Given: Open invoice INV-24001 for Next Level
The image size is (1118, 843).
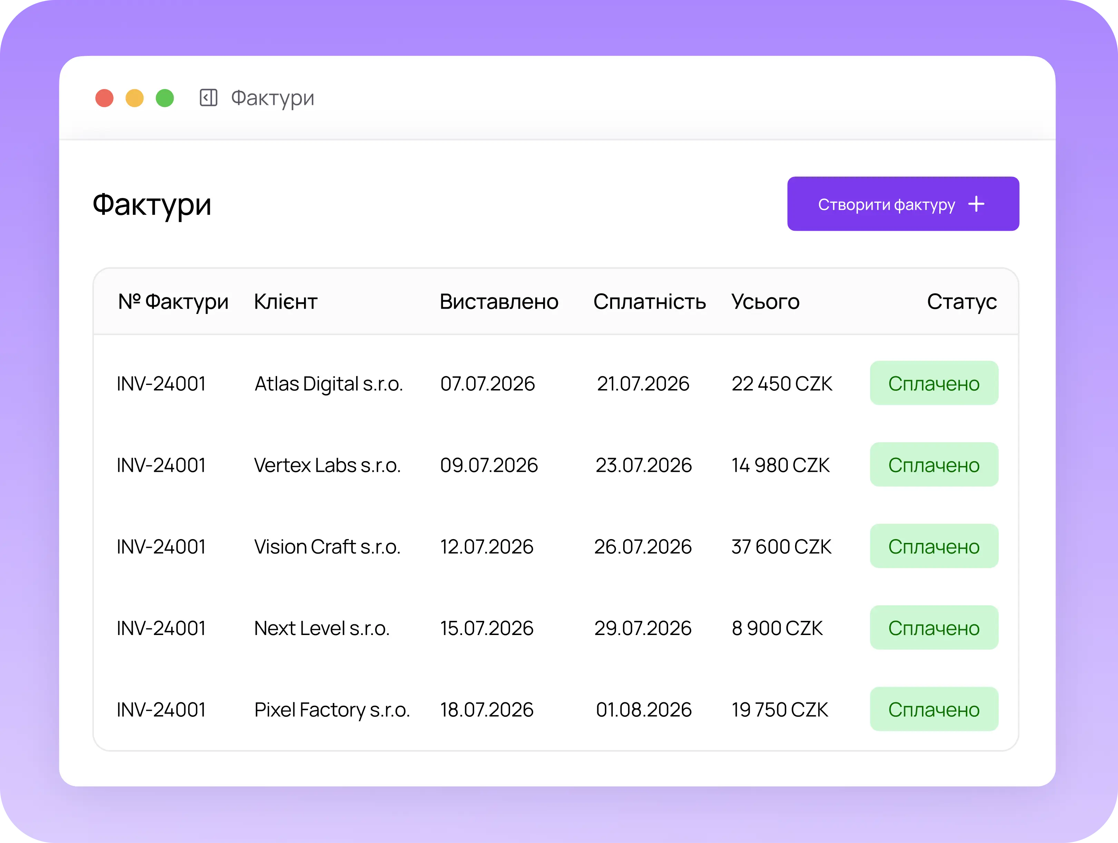Looking at the screenshot, I should (x=161, y=628).
